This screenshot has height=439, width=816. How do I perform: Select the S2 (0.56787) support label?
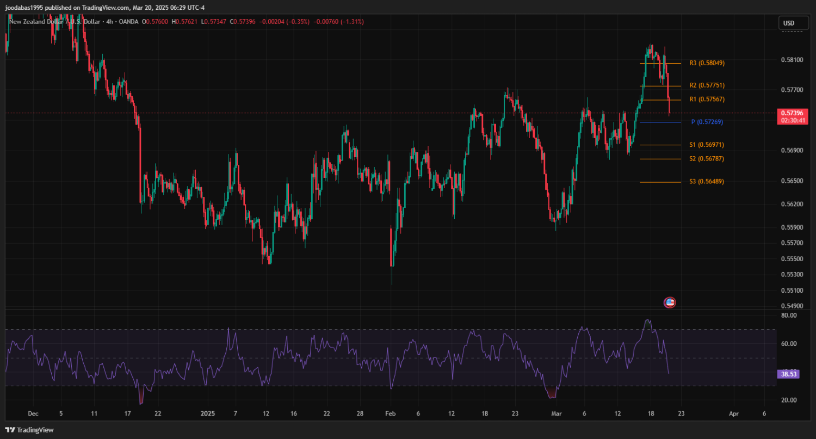[707, 159]
